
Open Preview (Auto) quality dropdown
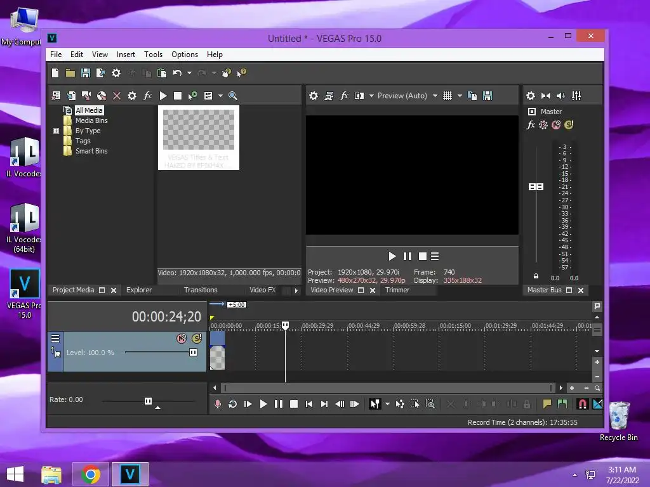tap(435, 96)
